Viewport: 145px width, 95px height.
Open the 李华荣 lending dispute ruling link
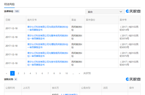48,63
